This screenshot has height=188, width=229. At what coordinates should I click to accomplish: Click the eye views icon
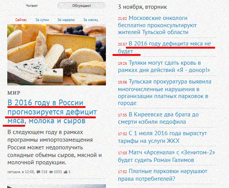pos(51,172)
